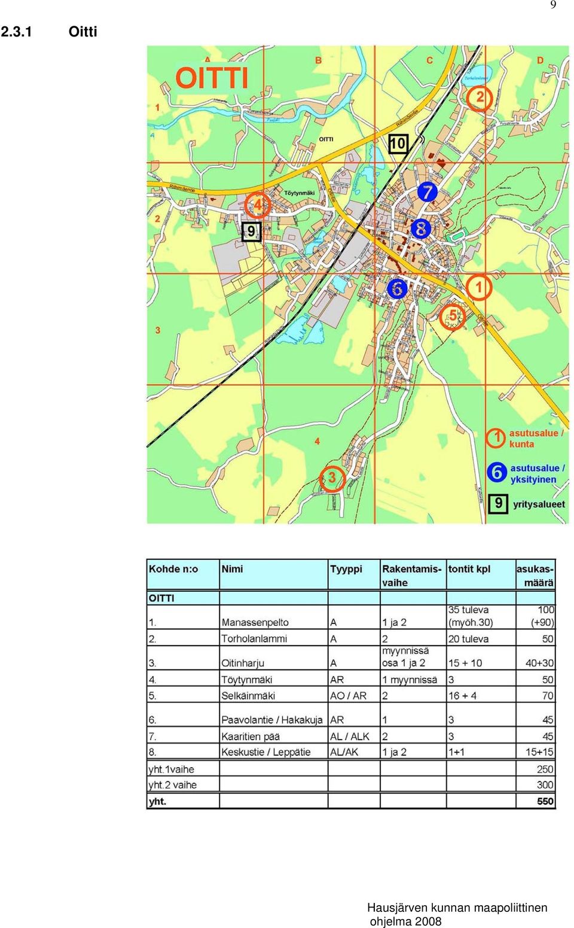
Task: Click the "Töytynmäki" place label on the map
Action: tap(299, 193)
